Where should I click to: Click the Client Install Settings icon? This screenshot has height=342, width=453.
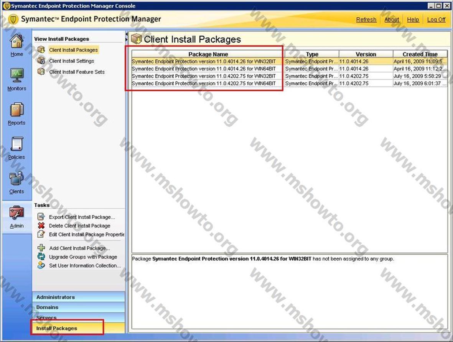coord(41,61)
